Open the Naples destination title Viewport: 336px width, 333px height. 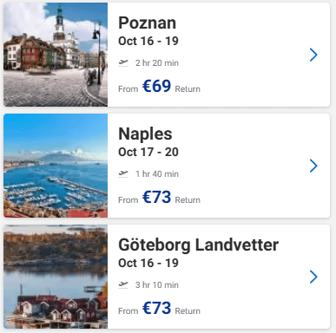(x=145, y=134)
